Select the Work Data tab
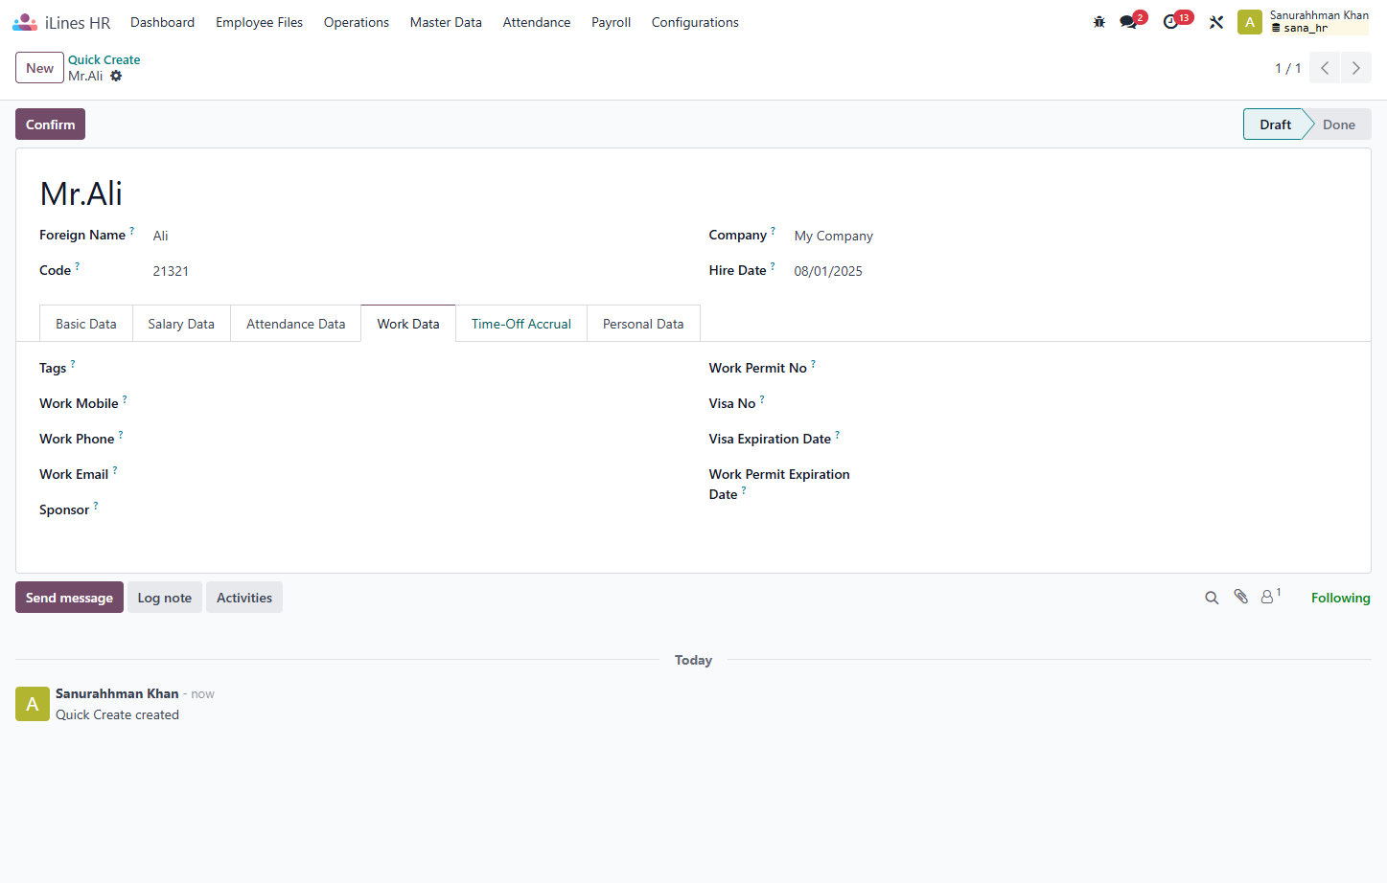The width and height of the screenshot is (1387, 883). click(x=408, y=324)
